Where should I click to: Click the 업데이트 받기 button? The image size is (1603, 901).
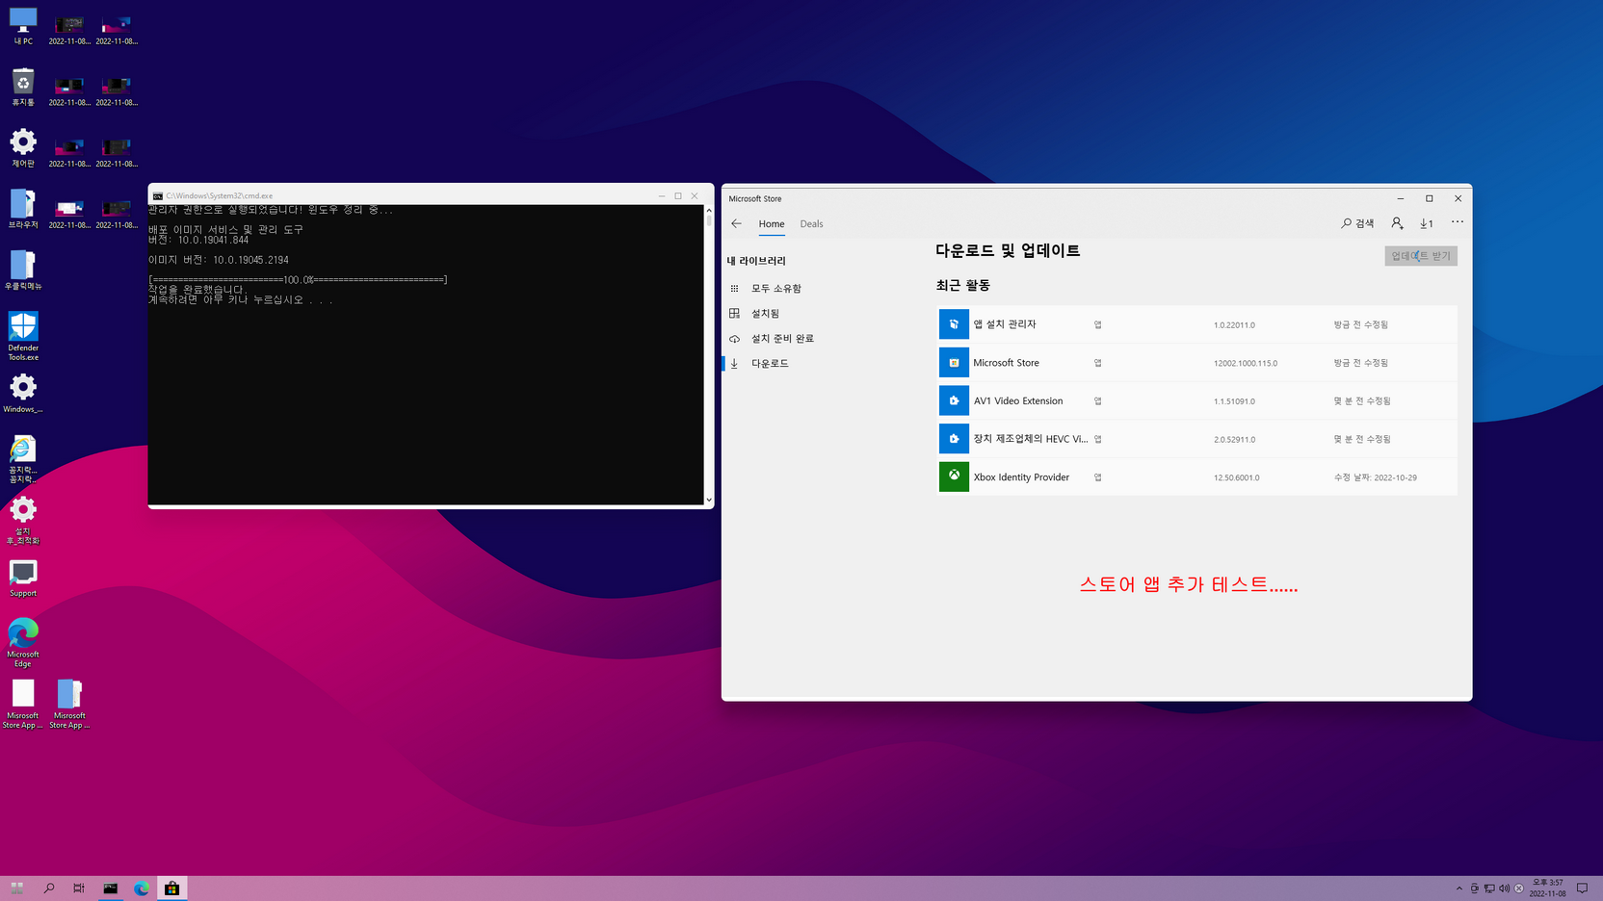point(1421,256)
